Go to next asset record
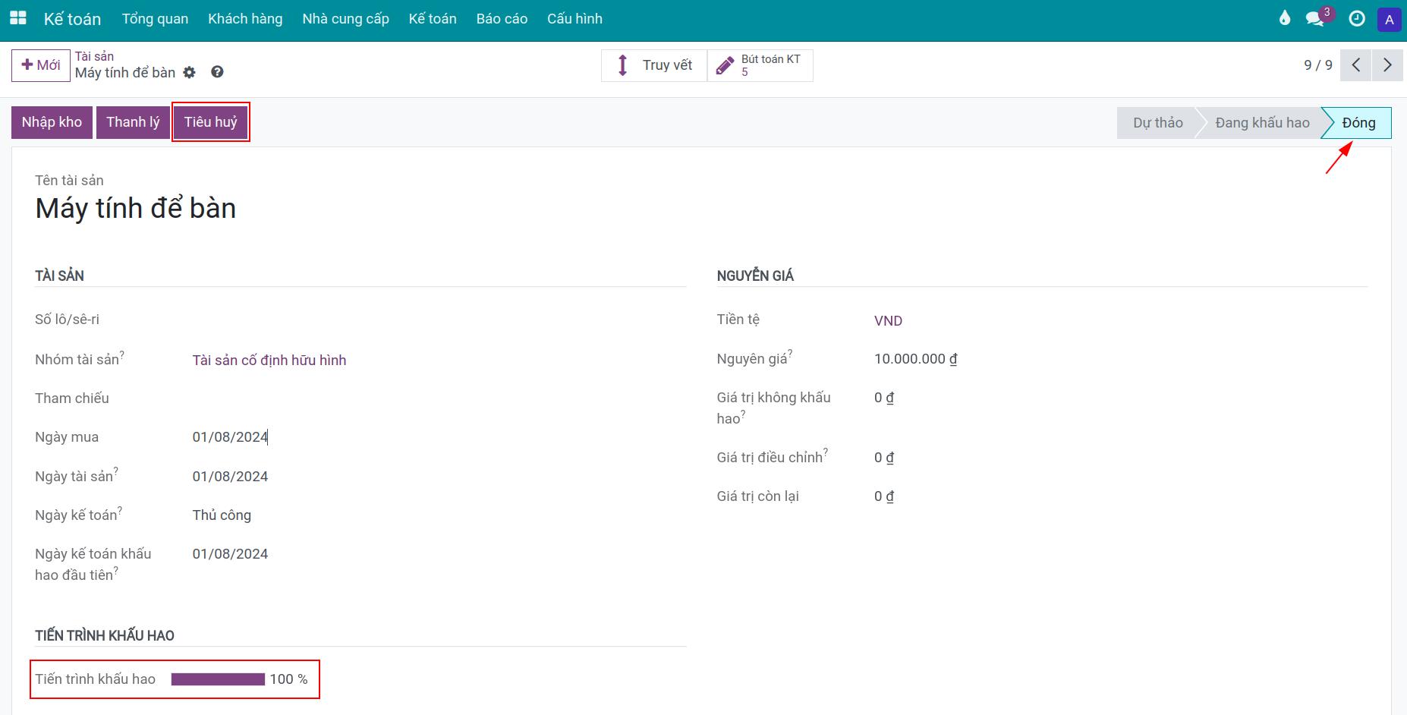The image size is (1407, 715). point(1387,65)
